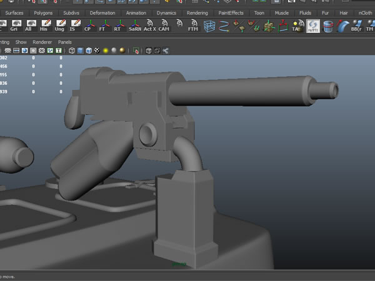The height and width of the screenshot is (281, 375).
Task: Click the All shelf button
Action: click(31, 26)
